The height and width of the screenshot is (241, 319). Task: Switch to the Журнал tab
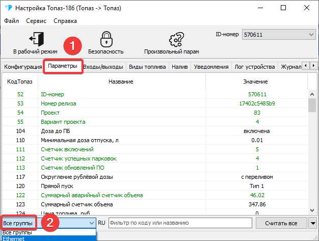(x=291, y=67)
